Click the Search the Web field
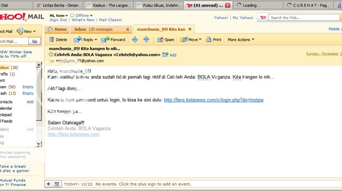The height and width of the screenshot is (192, 342). 304,17
